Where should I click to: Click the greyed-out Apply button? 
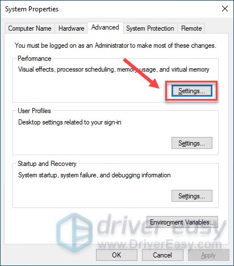(208, 255)
